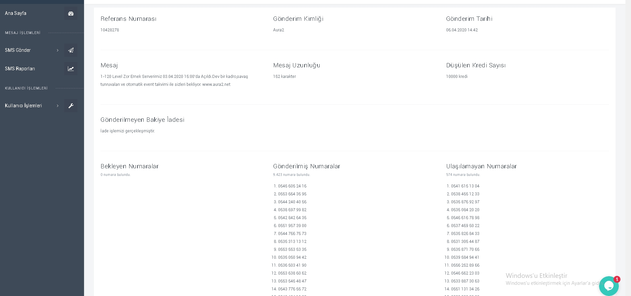Click the SMS message body text
Image resolution: width=631 pixels, height=296 pixels.
[174, 81]
